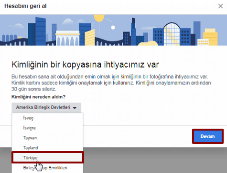The image size is (227, 173).
Task: Click the city skyline banner image
Action: click(113, 30)
